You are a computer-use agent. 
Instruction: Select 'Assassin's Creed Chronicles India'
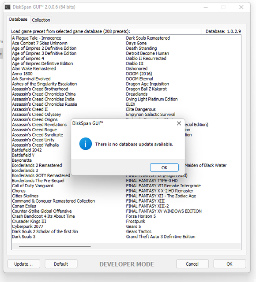click(43, 99)
